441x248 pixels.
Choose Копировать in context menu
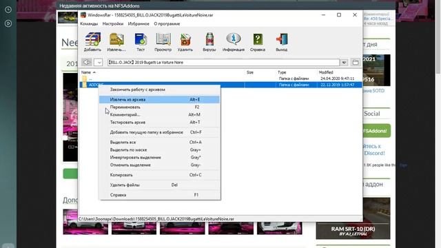tap(159, 175)
